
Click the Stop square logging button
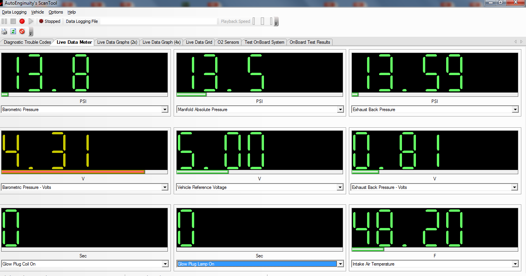coord(13,21)
